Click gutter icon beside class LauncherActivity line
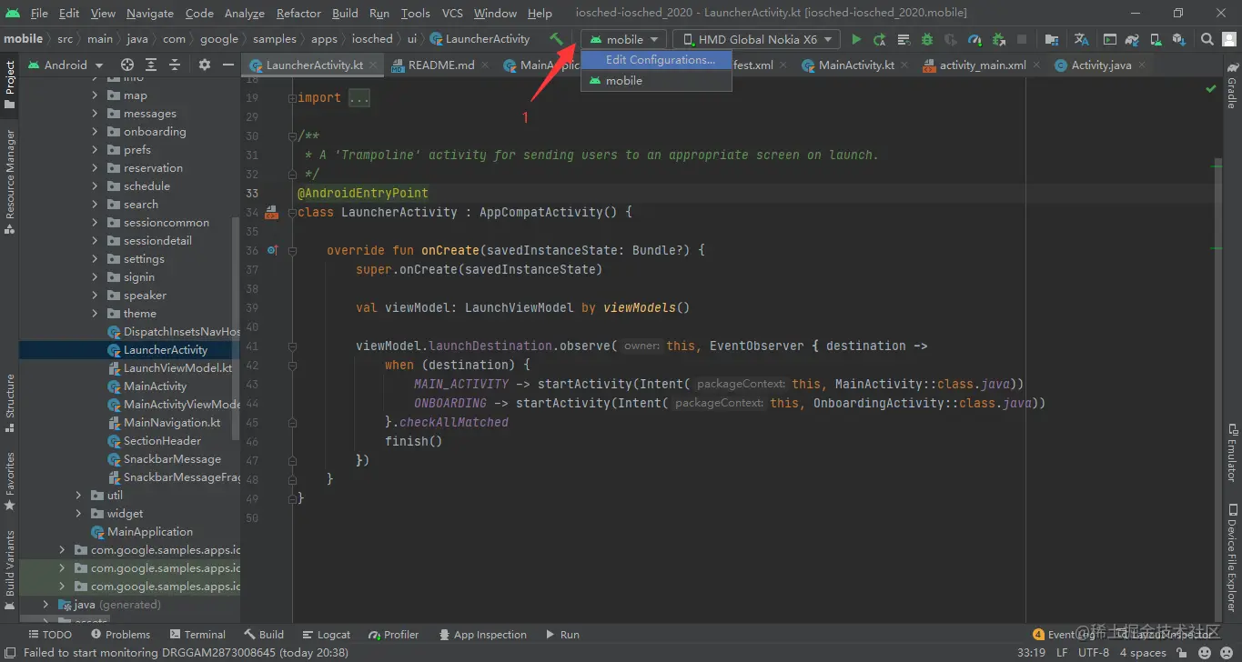 click(271, 213)
